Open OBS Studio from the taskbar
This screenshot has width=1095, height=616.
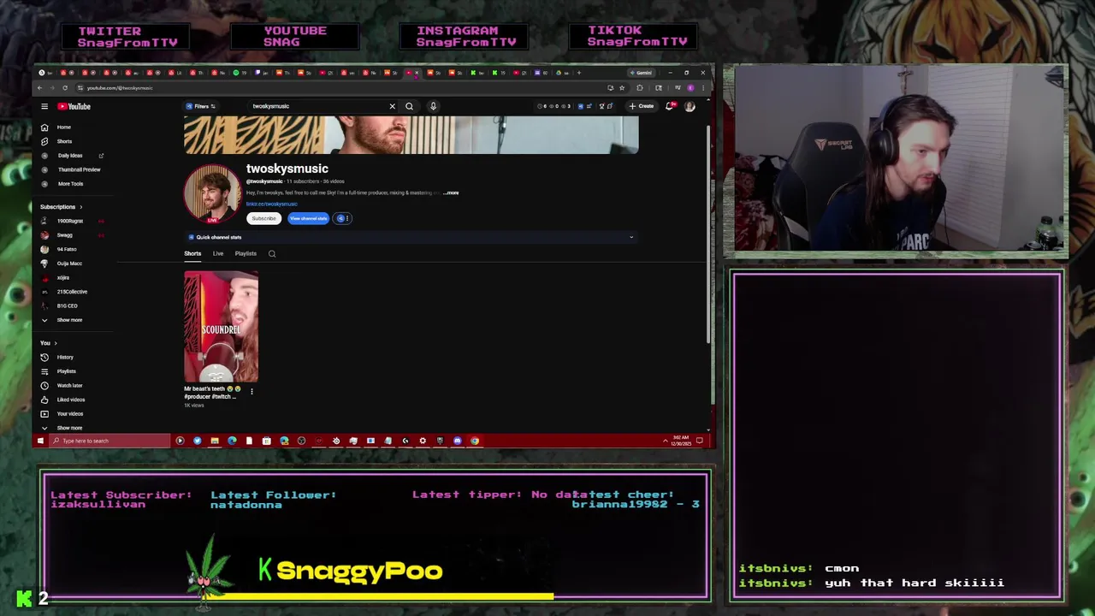point(301,441)
